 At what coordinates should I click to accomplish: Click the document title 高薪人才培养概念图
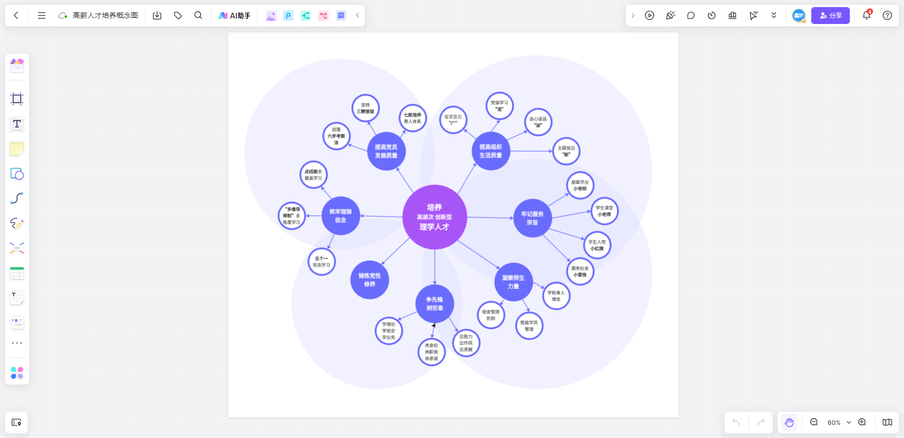point(105,16)
